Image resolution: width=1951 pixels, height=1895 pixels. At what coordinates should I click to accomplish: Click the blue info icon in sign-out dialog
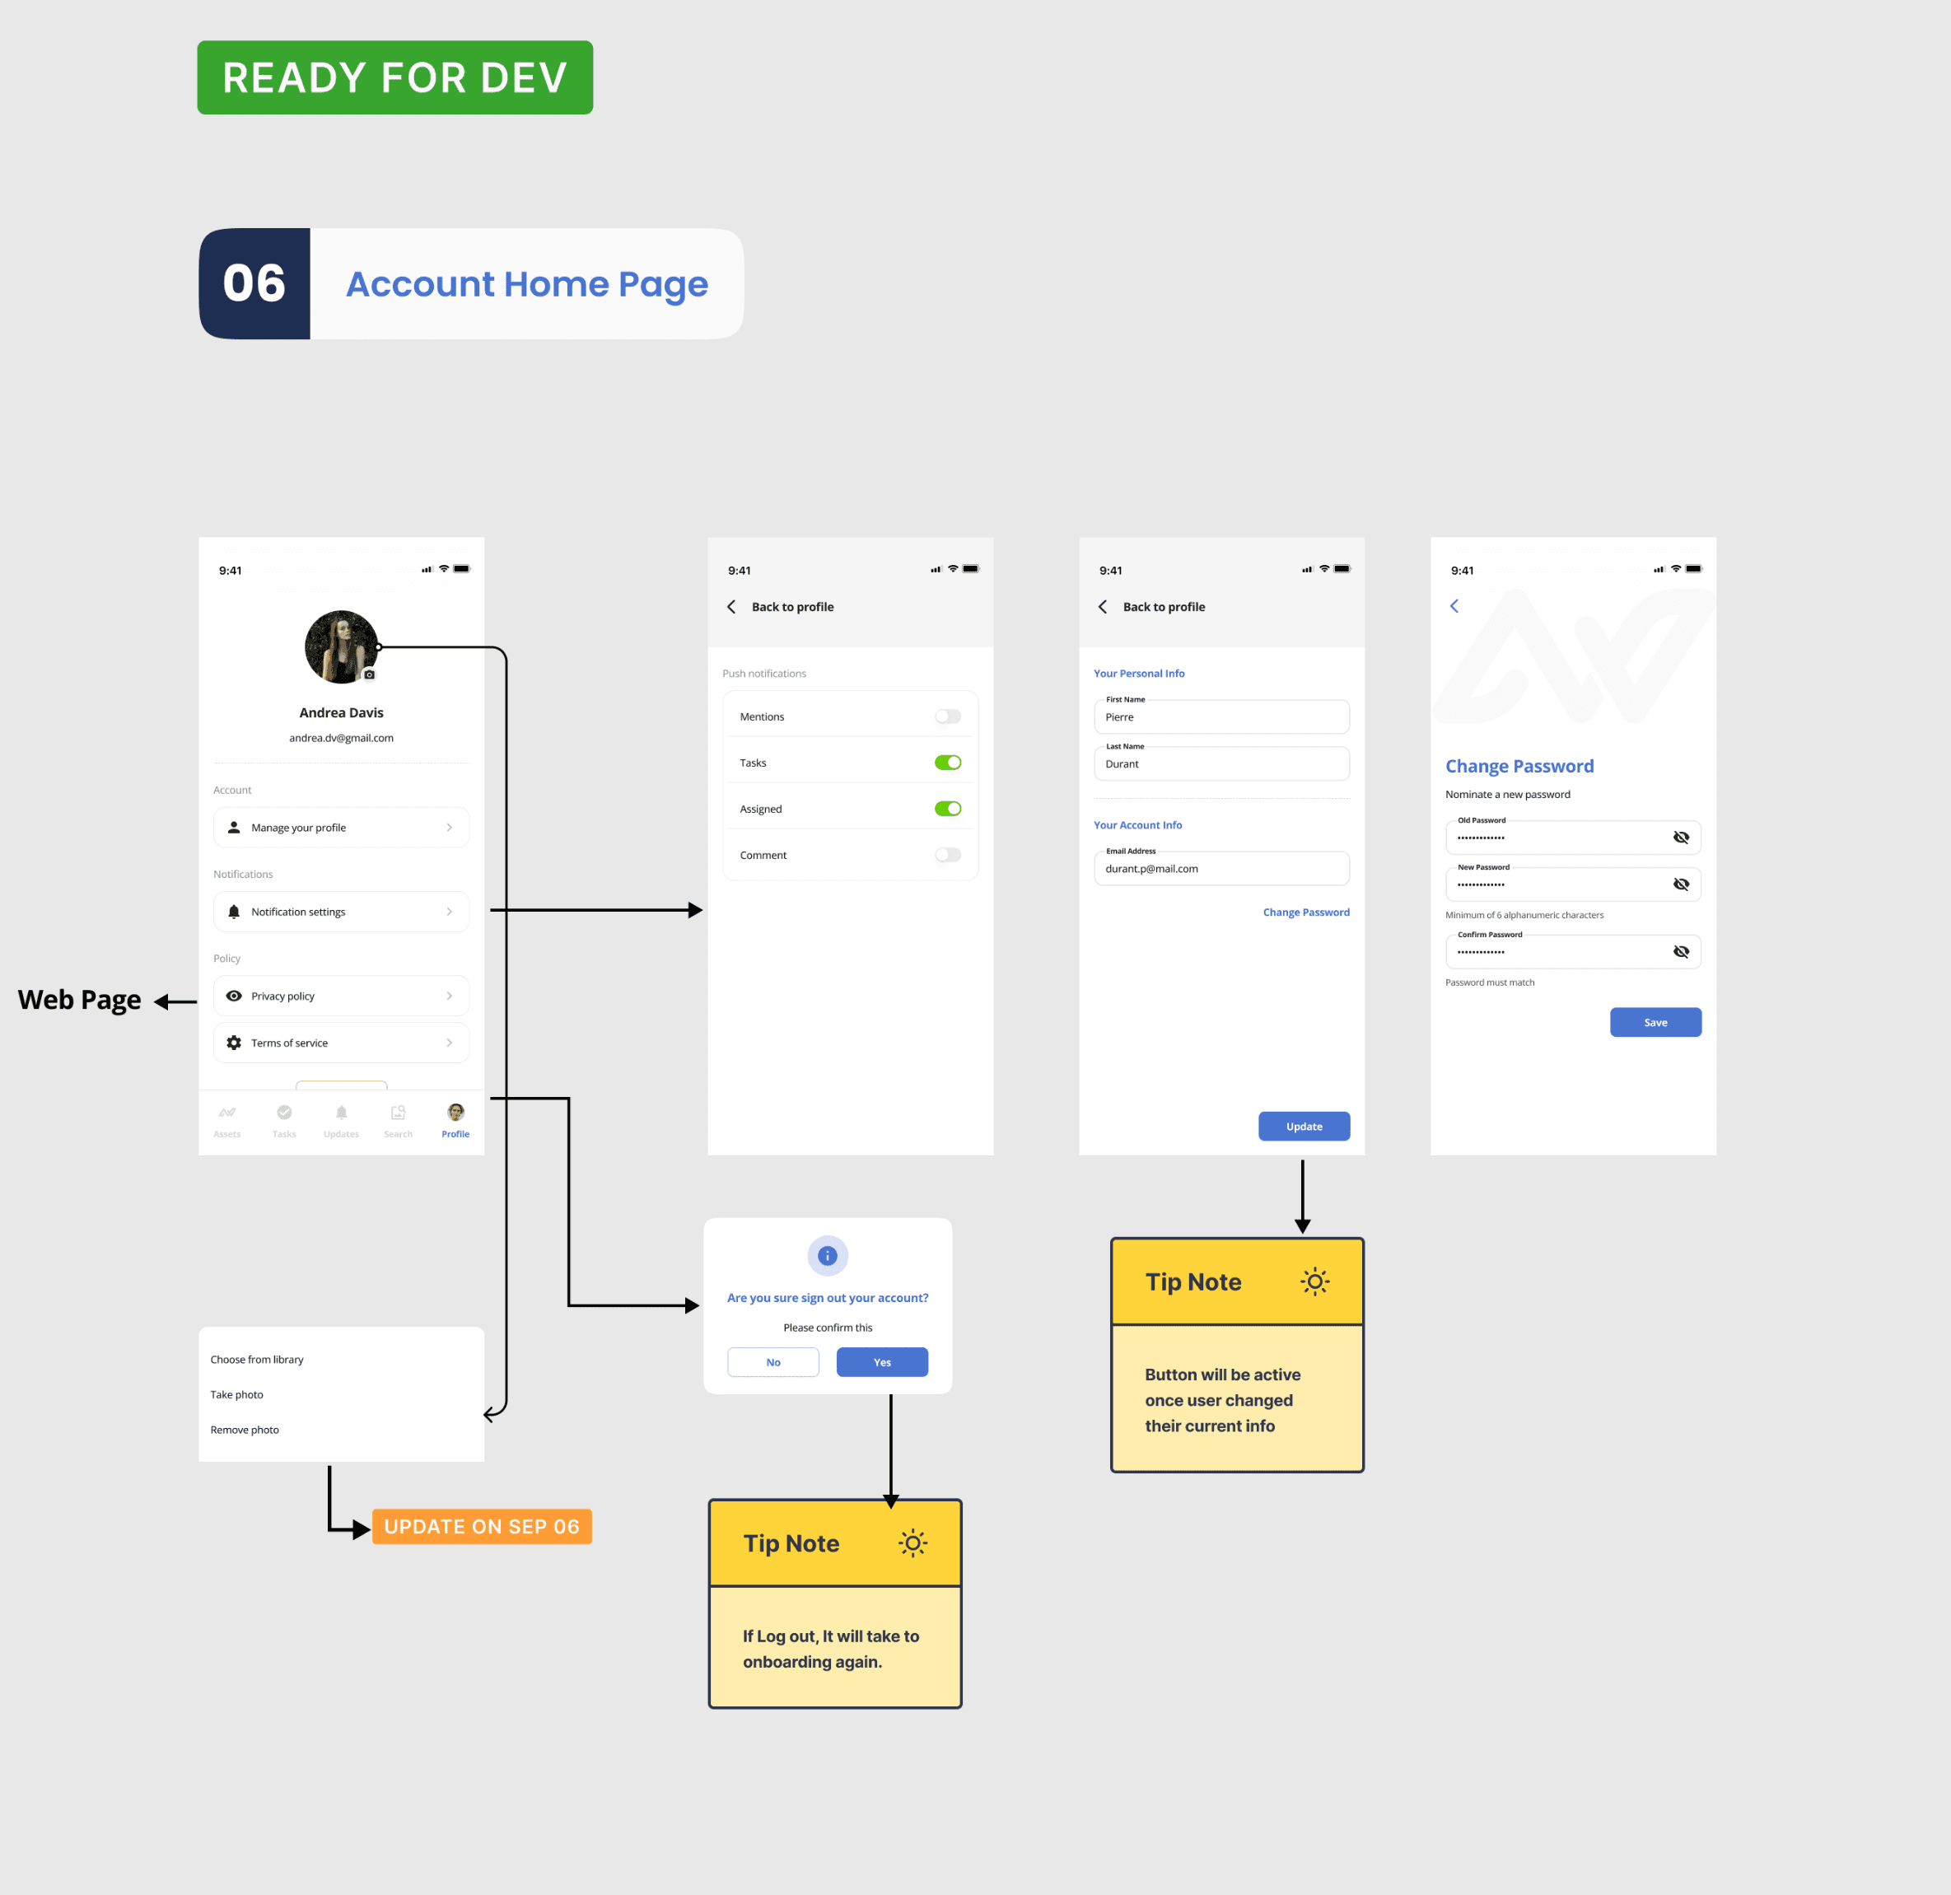[827, 1256]
